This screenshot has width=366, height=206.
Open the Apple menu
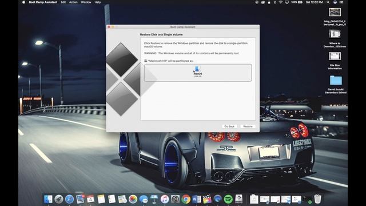click(x=23, y=2)
